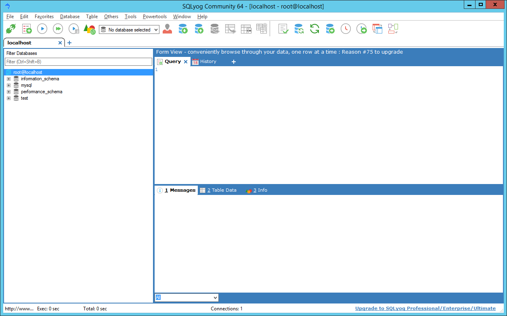
Task: Add a new connection tab with plus
Action: 69,43
